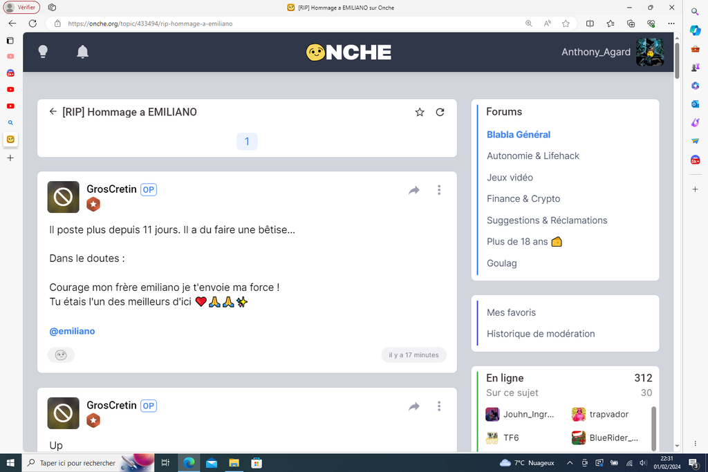The image size is (708, 472).
Task: Reload the page in browser toolbar
Action: pos(32,23)
